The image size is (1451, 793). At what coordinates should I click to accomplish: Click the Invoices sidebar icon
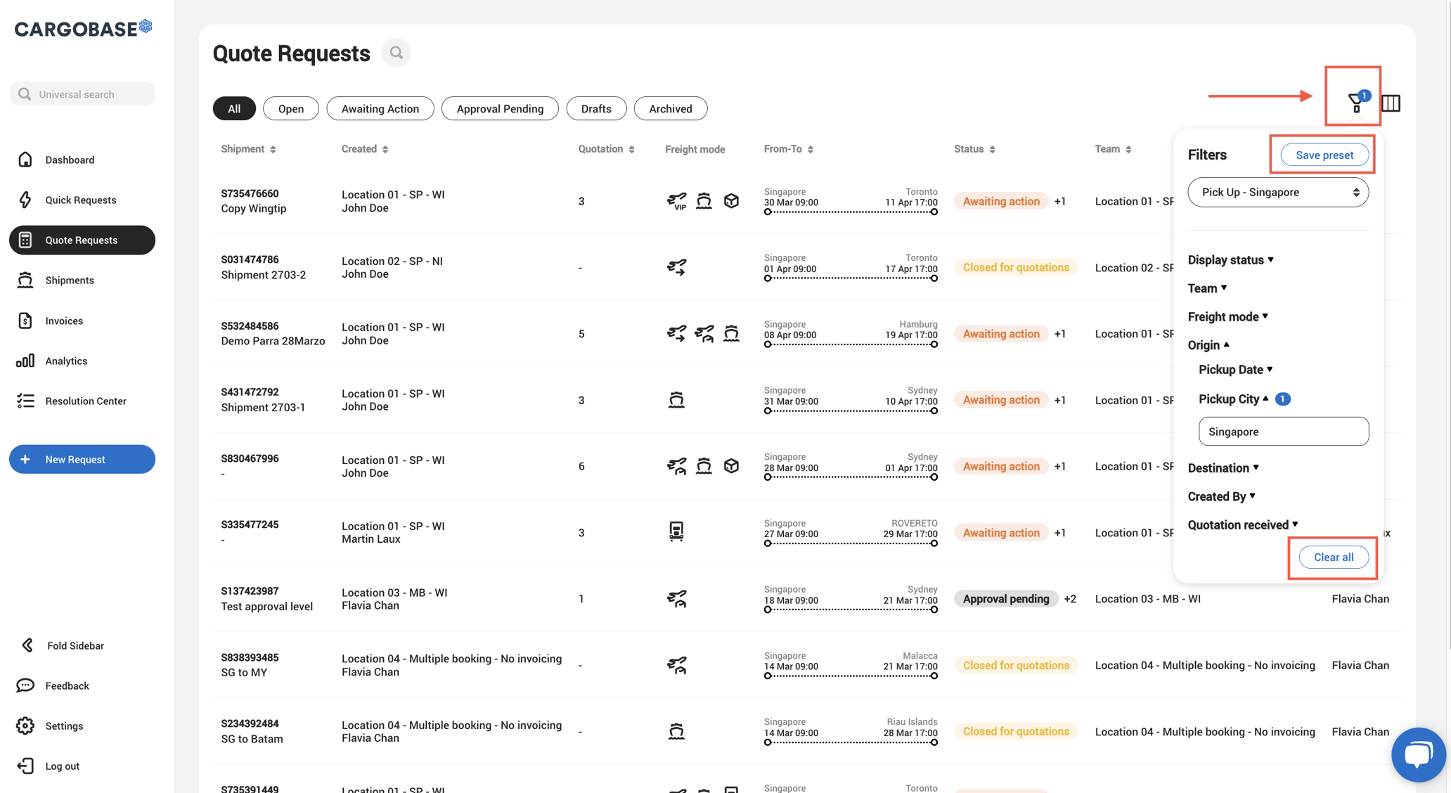(25, 320)
